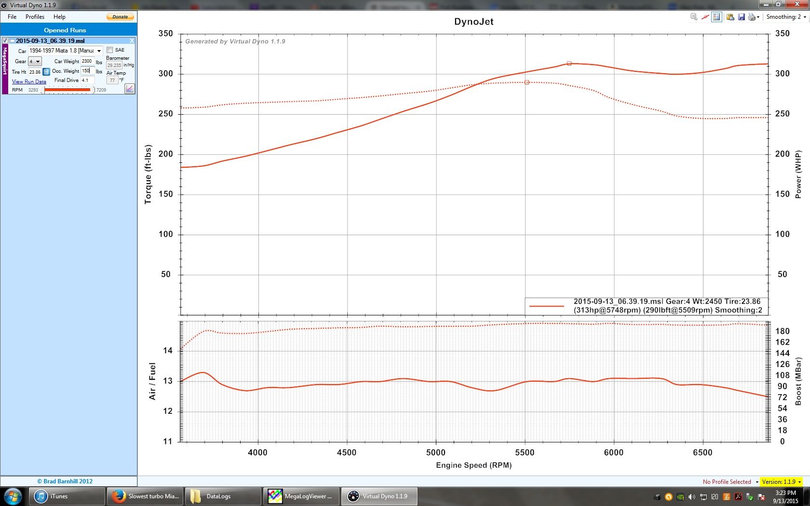Open Java update tray icon
Screen dimensions: 810x506
pos(727,497)
